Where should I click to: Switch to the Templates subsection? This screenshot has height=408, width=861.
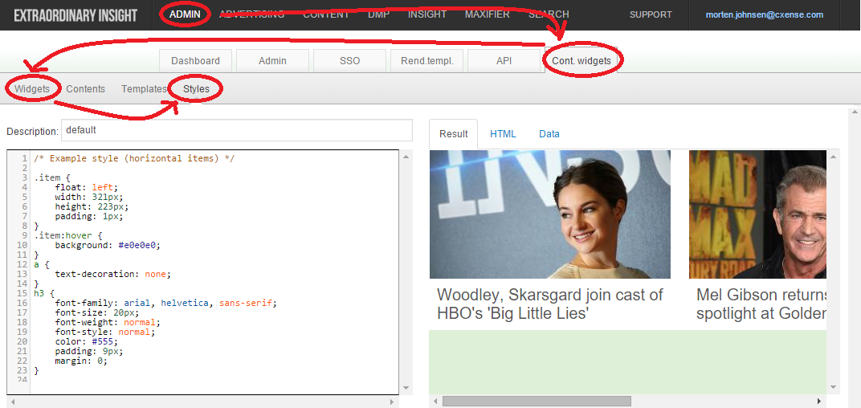[144, 89]
